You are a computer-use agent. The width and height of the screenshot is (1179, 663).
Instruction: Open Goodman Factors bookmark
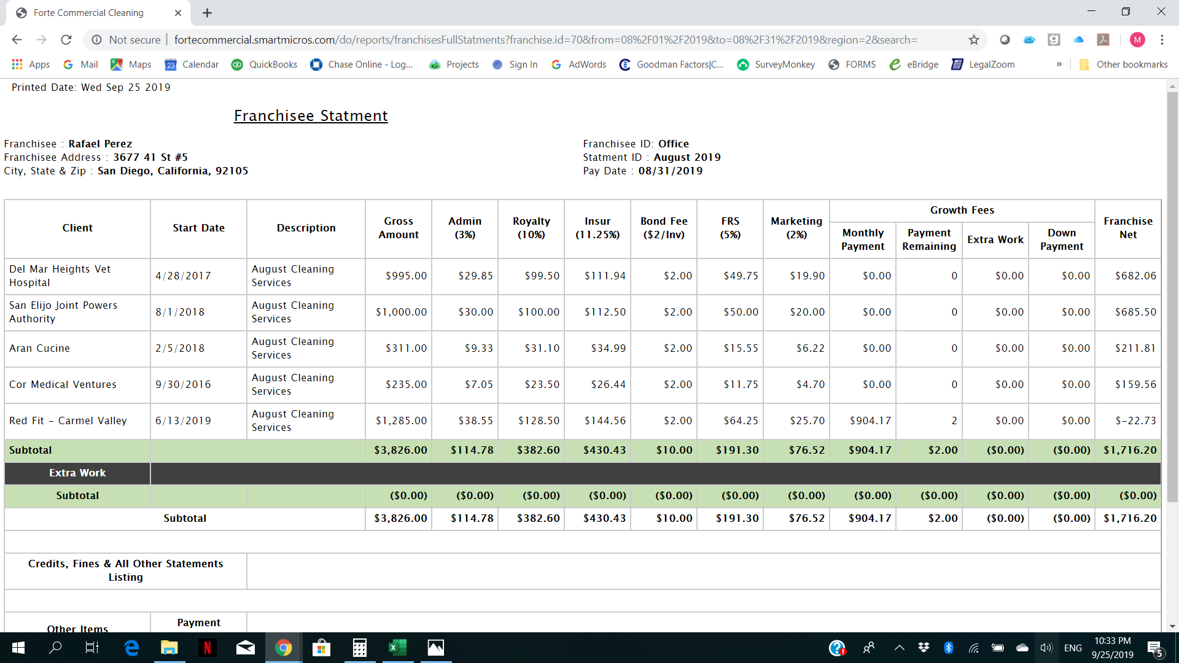pos(672,64)
